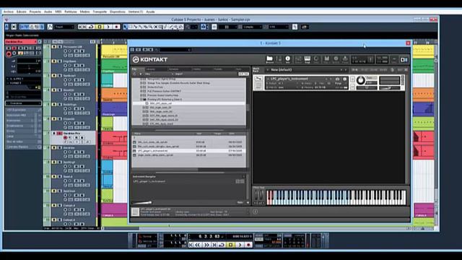Open Kontakt Options gear icon
This screenshot has width=462, height=260.
point(336,59)
